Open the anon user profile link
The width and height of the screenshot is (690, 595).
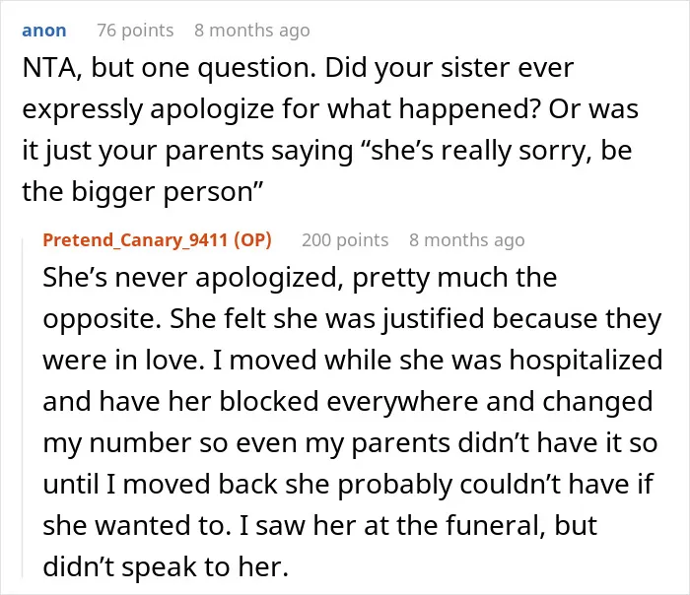click(44, 31)
